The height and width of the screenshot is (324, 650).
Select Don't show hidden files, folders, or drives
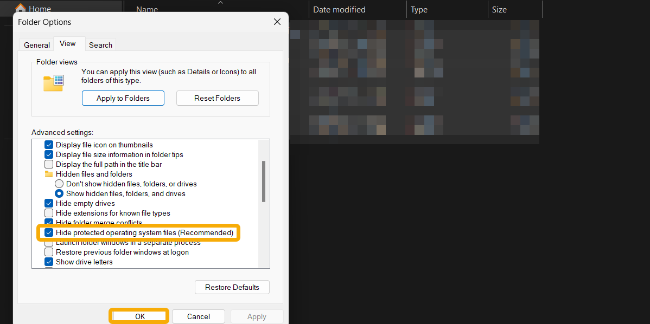pos(59,184)
